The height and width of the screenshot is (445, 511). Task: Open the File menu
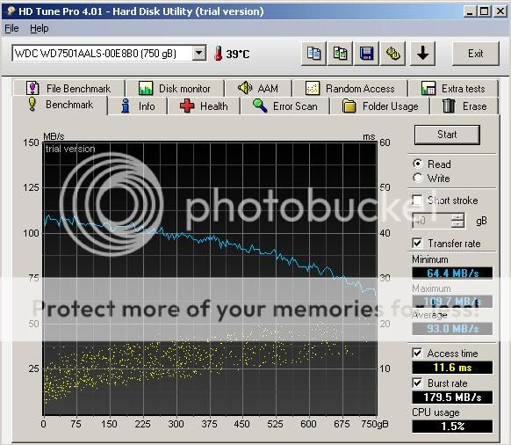11,28
